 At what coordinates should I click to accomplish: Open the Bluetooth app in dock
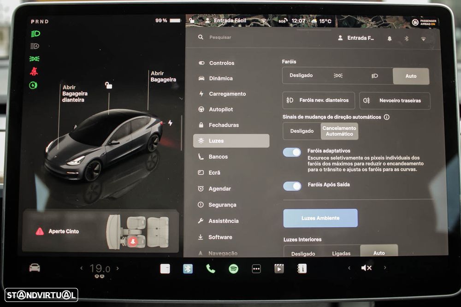[188, 269]
